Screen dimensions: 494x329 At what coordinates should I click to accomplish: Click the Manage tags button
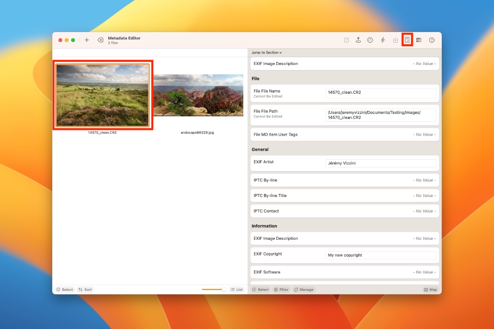coord(304,290)
